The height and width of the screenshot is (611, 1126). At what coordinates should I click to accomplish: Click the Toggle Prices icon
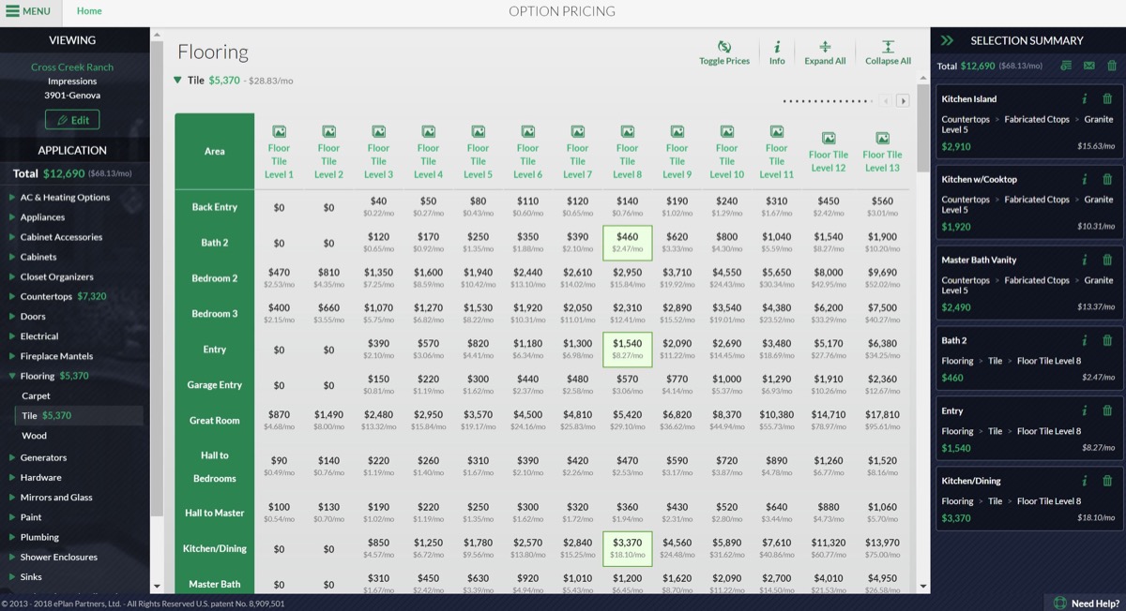[x=724, y=47]
